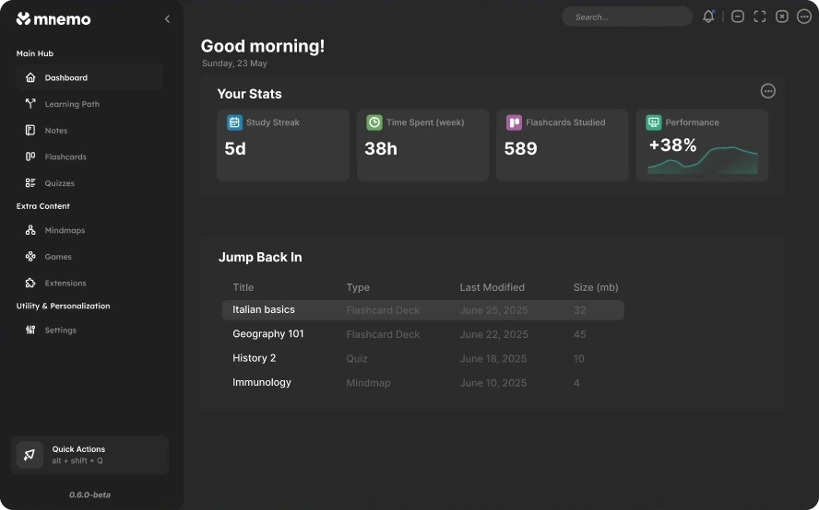Sort by Last Modified column header

click(x=492, y=287)
